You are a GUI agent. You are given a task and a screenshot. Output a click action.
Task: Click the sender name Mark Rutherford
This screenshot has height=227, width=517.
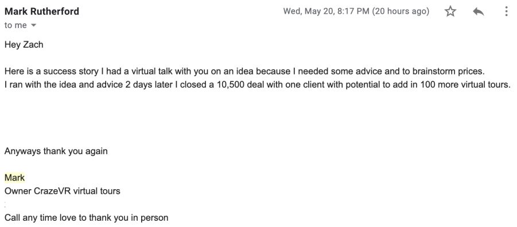point(42,11)
